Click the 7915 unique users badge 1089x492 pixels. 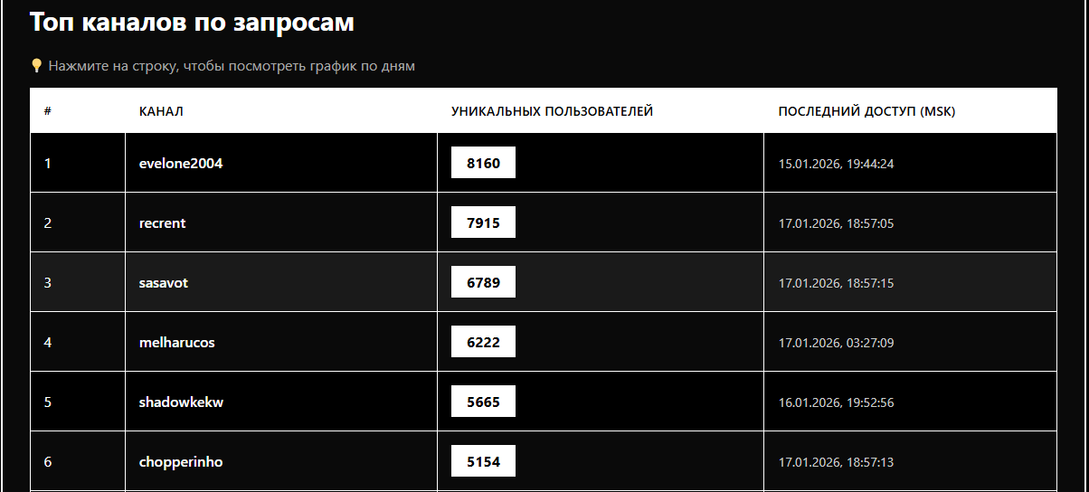[x=483, y=222]
